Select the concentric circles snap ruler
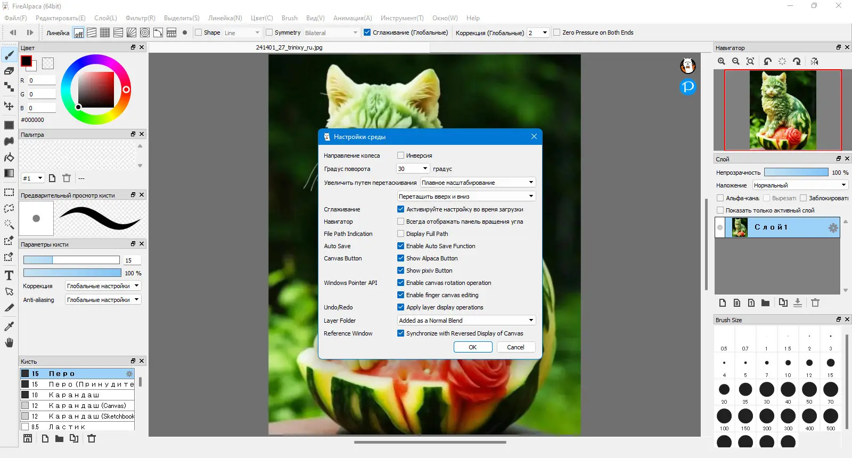Screen dimensions: 852x458 tap(145, 32)
